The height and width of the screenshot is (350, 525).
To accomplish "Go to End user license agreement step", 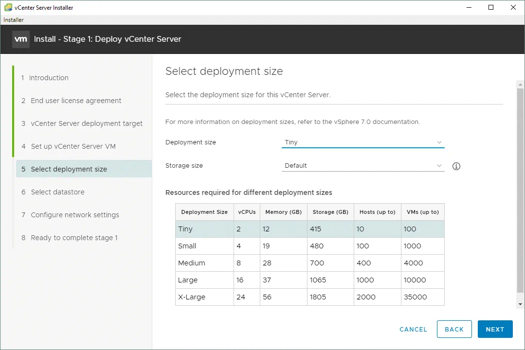I will point(76,101).
